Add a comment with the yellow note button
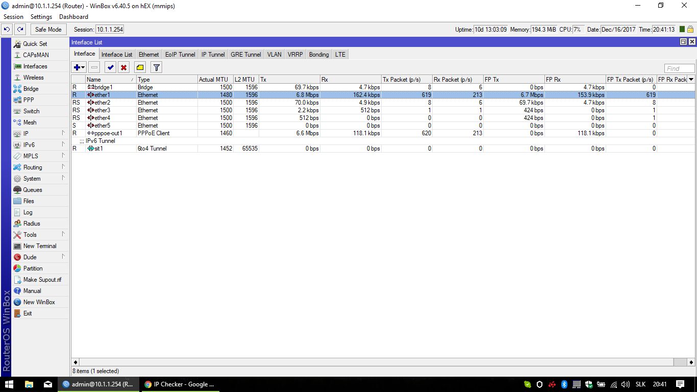 coord(140,67)
